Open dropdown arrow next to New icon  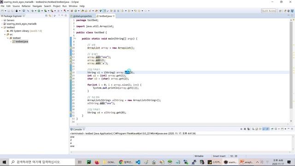5,11
